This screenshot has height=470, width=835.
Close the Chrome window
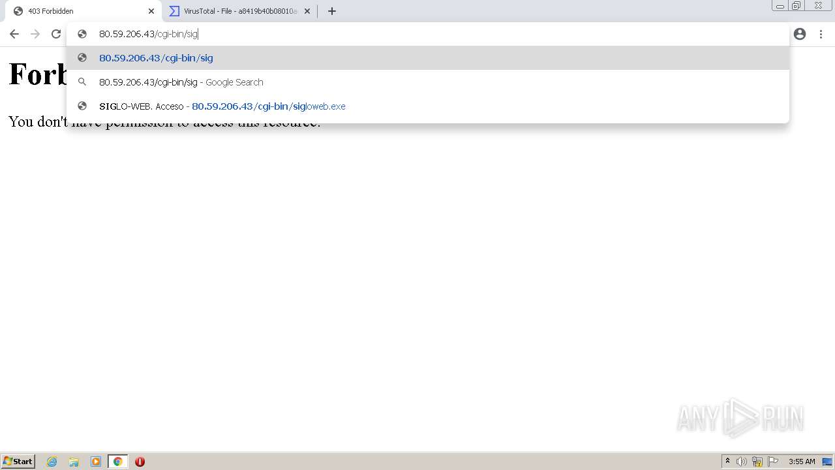819,6
